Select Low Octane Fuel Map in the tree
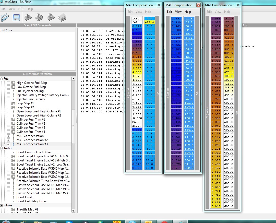 pos(31,87)
